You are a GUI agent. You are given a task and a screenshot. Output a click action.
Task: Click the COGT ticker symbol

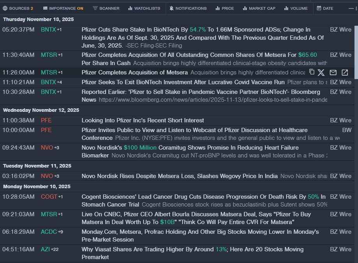coord(49,197)
